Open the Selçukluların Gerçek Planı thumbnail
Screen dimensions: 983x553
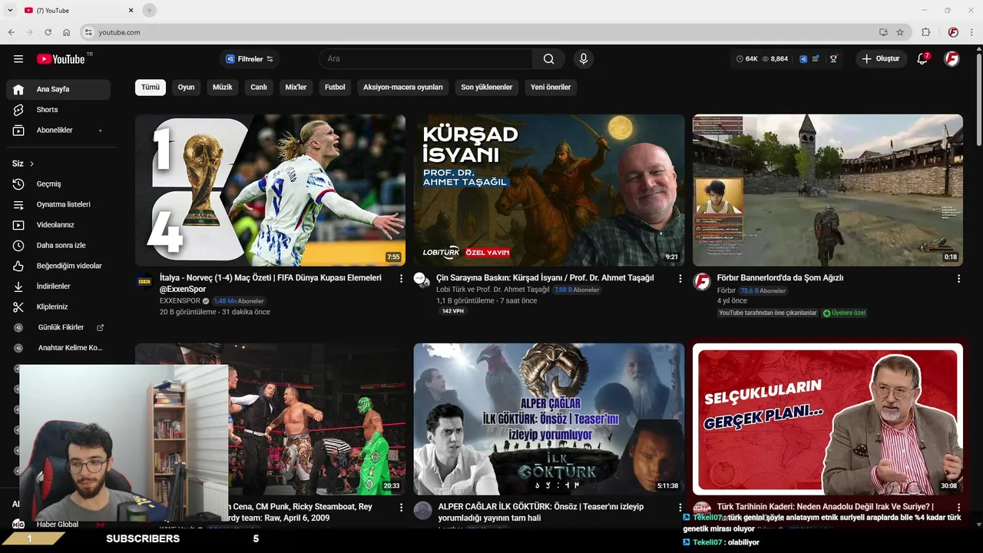(828, 419)
